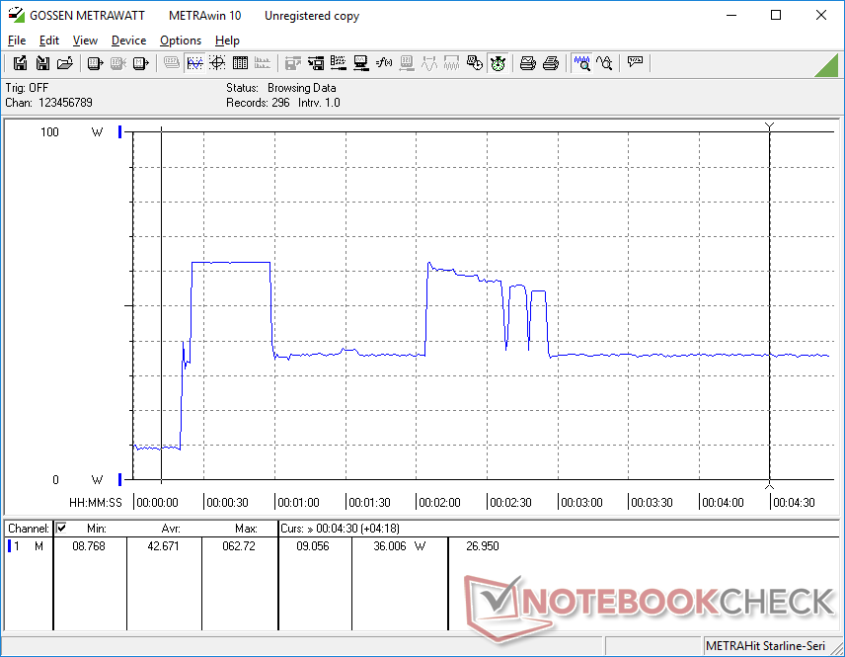Toggle the Channel checkbox in the table header
The image size is (845, 657).
[x=61, y=528]
